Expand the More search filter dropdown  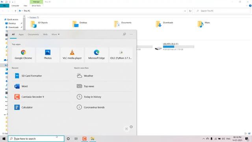[56, 34]
